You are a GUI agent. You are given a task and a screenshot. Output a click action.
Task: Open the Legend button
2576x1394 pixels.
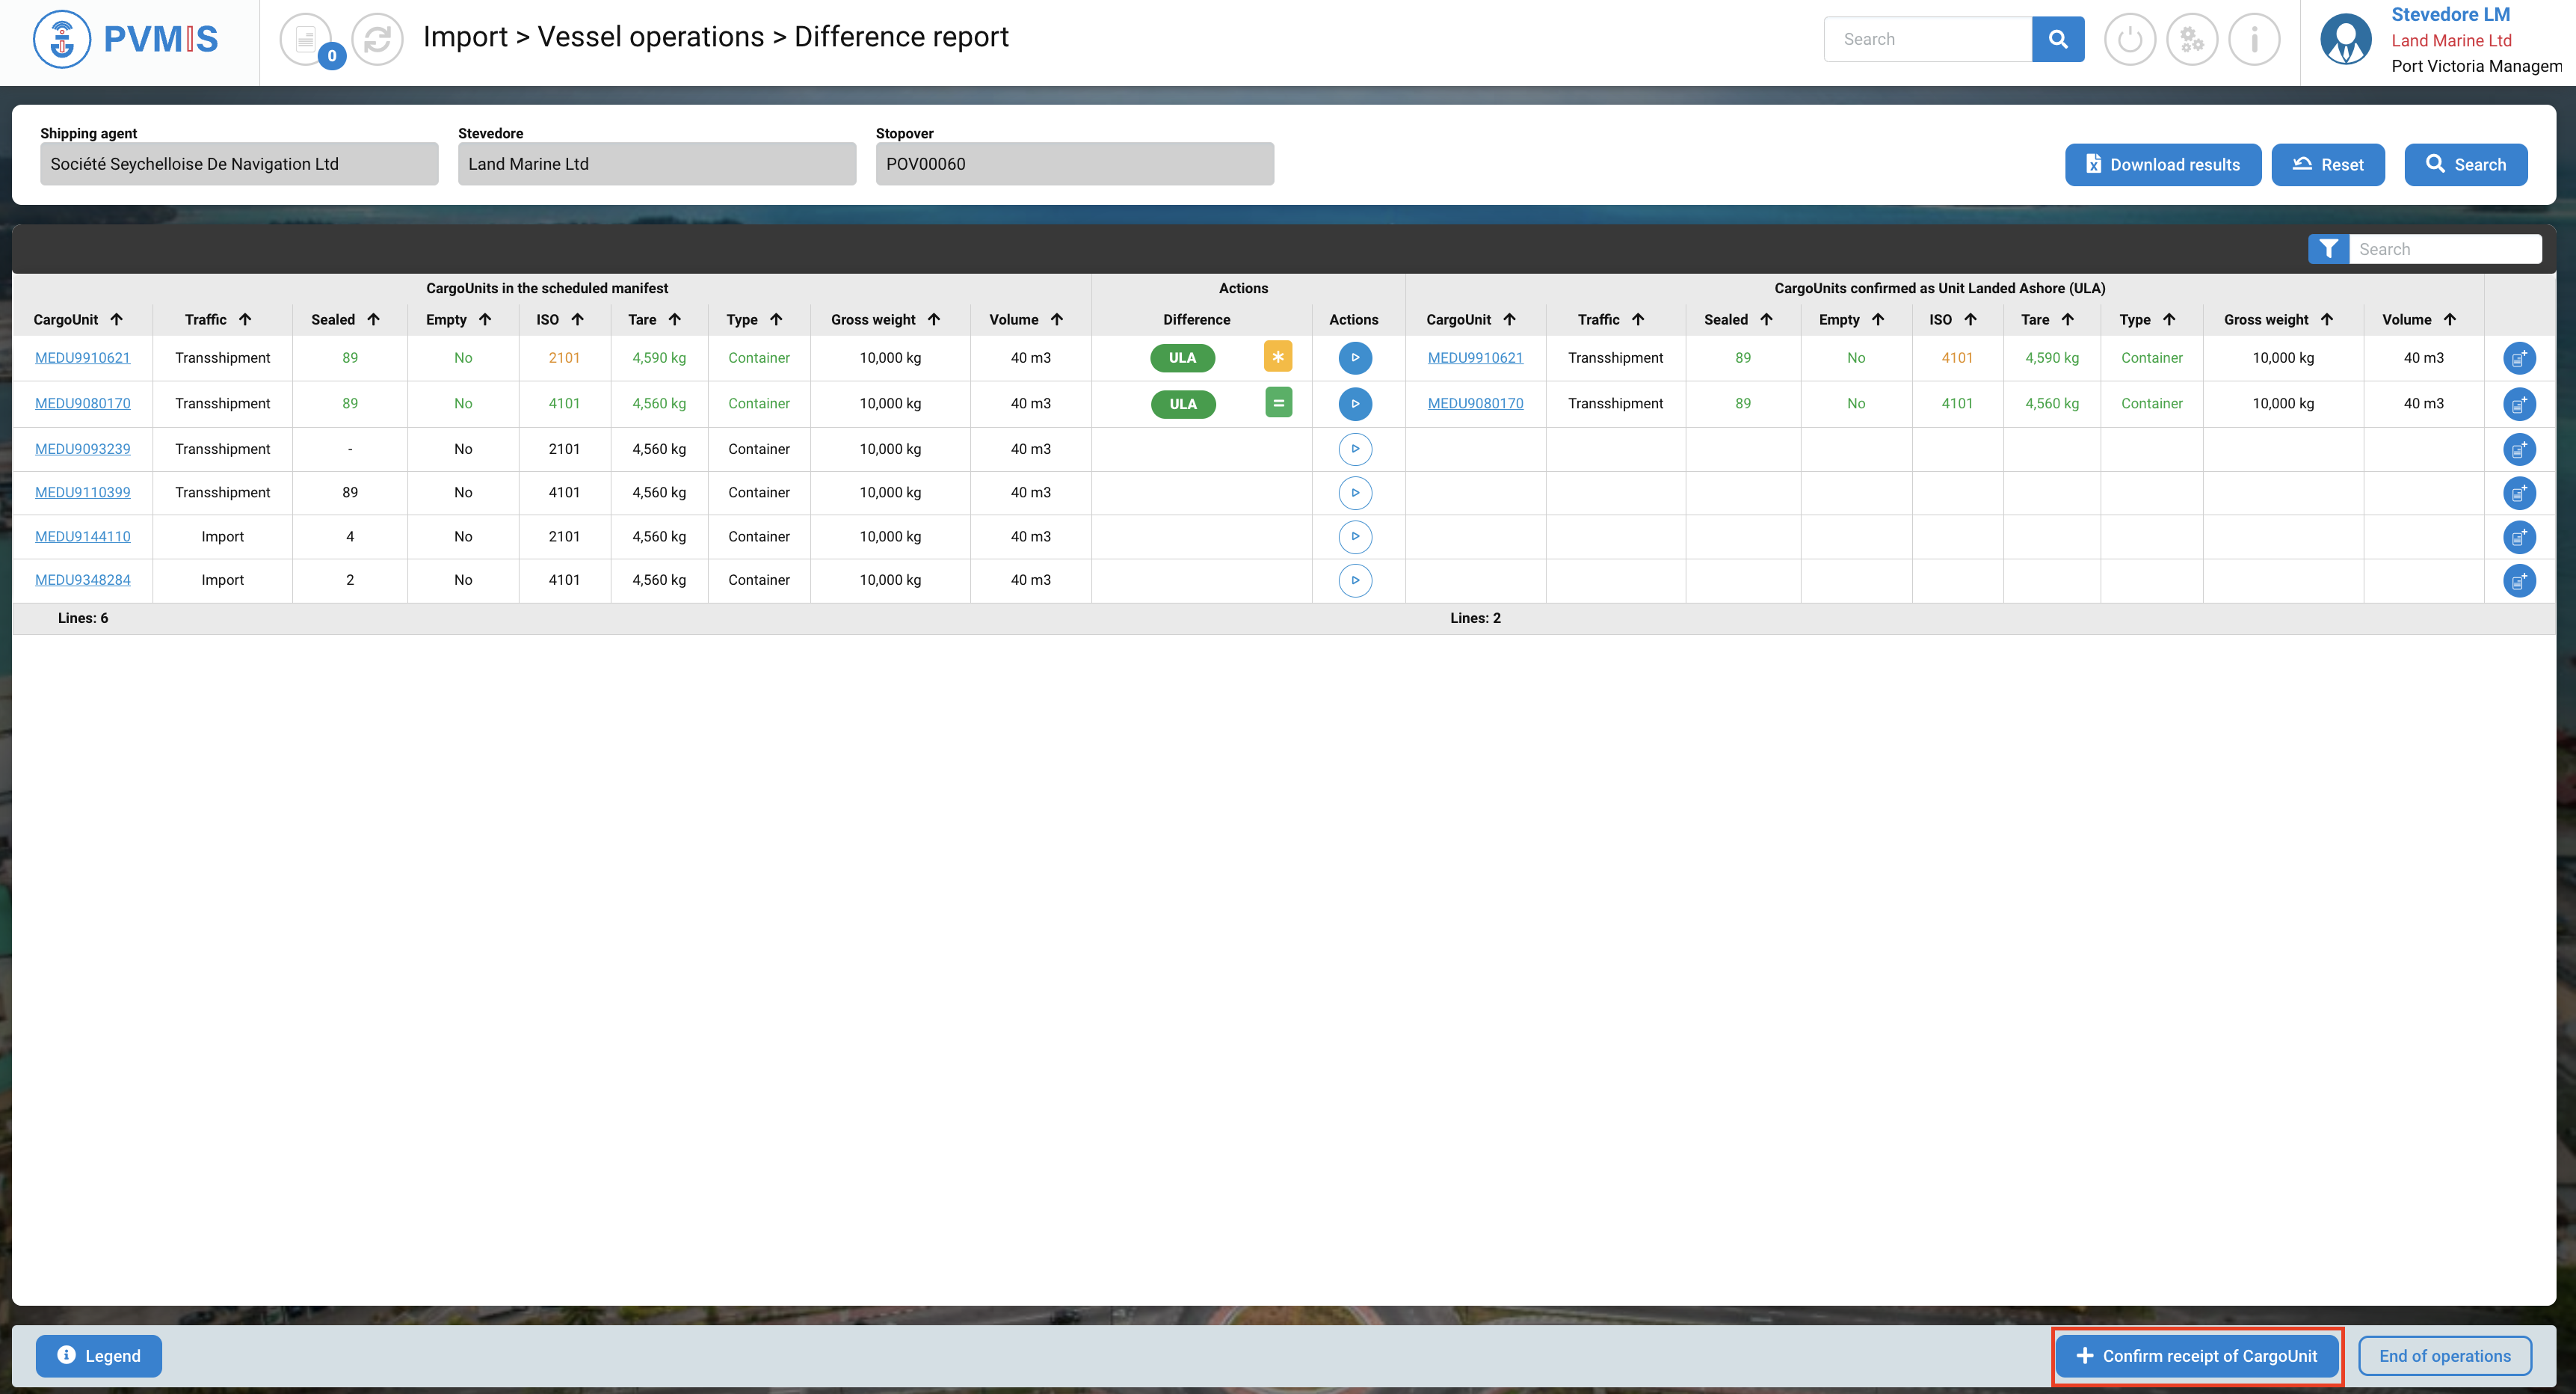[99, 1356]
